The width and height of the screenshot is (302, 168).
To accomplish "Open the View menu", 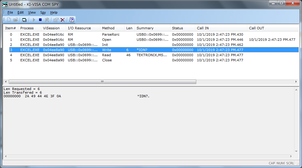I will pyautogui.click(x=32, y=12).
